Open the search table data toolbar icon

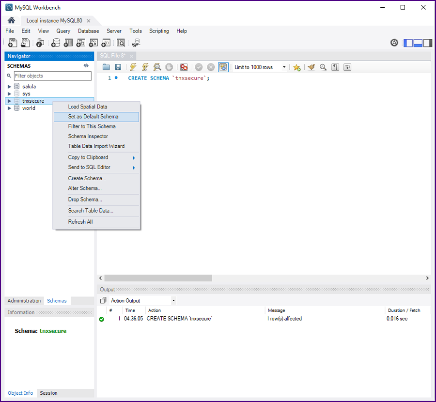[x=121, y=43]
